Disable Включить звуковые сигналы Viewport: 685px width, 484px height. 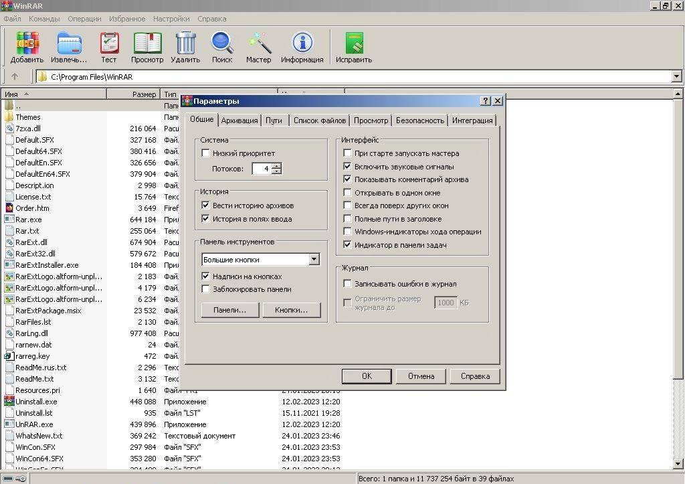click(x=347, y=166)
